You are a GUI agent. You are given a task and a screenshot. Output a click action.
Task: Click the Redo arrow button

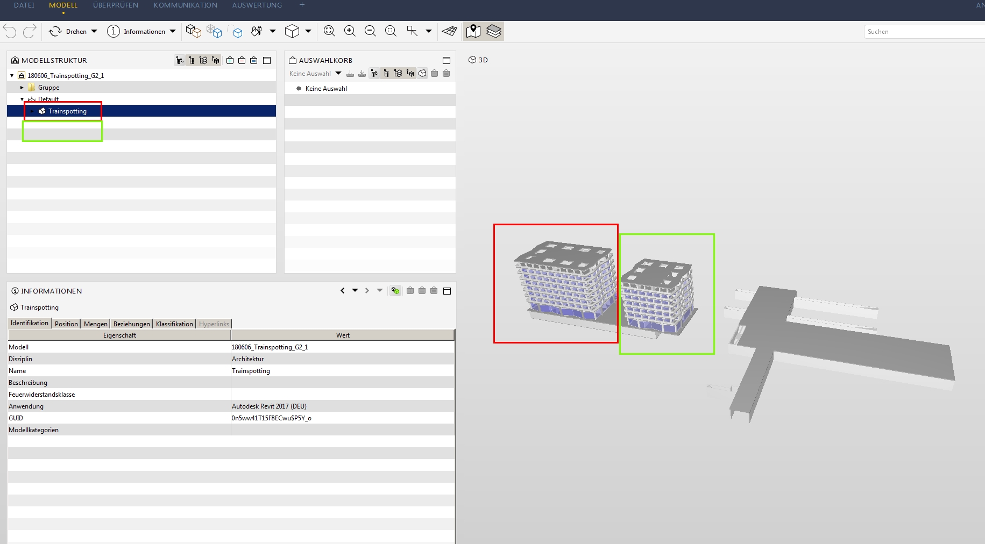click(30, 31)
